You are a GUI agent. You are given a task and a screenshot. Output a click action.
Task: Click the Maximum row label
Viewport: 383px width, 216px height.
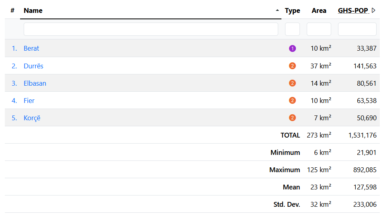coord(285,170)
